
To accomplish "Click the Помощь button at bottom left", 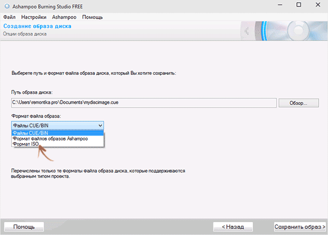I will [x=24, y=226].
